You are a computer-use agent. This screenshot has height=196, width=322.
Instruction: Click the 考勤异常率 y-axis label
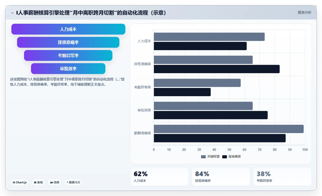click(143, 87)
